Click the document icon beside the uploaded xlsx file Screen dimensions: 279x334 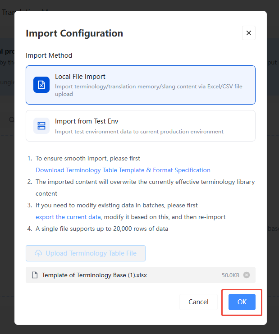35,275
